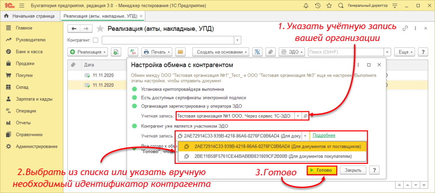This screenshot has width=435, height=193.
Task: Open the Отчеты section
Action: 23,123
